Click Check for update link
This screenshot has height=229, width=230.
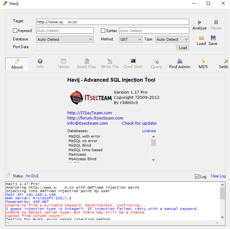(x=139, y=123)
